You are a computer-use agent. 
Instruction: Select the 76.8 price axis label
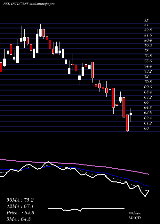(148, 56)
